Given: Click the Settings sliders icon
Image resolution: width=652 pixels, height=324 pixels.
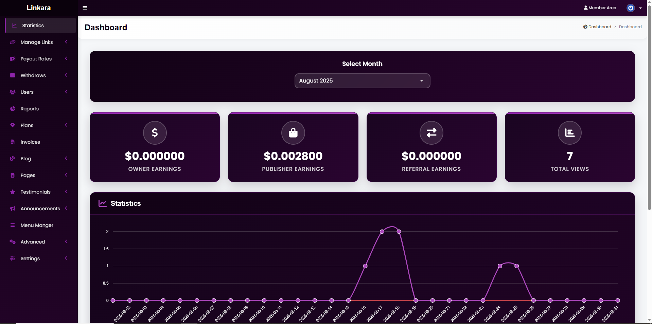Looking at the screenshot, I should [13, 258].
